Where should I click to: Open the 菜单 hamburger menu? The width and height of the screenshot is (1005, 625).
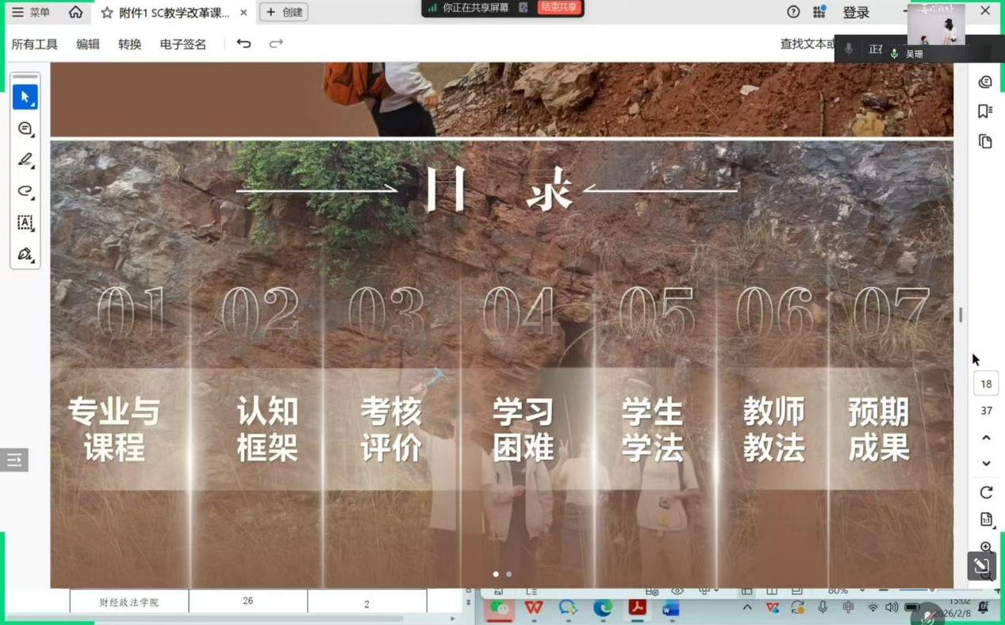click(30, 12)
